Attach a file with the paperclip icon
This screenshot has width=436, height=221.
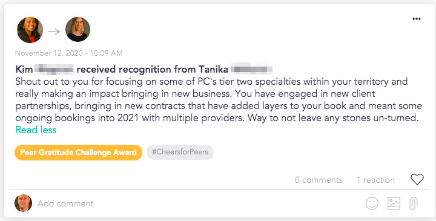413,203
